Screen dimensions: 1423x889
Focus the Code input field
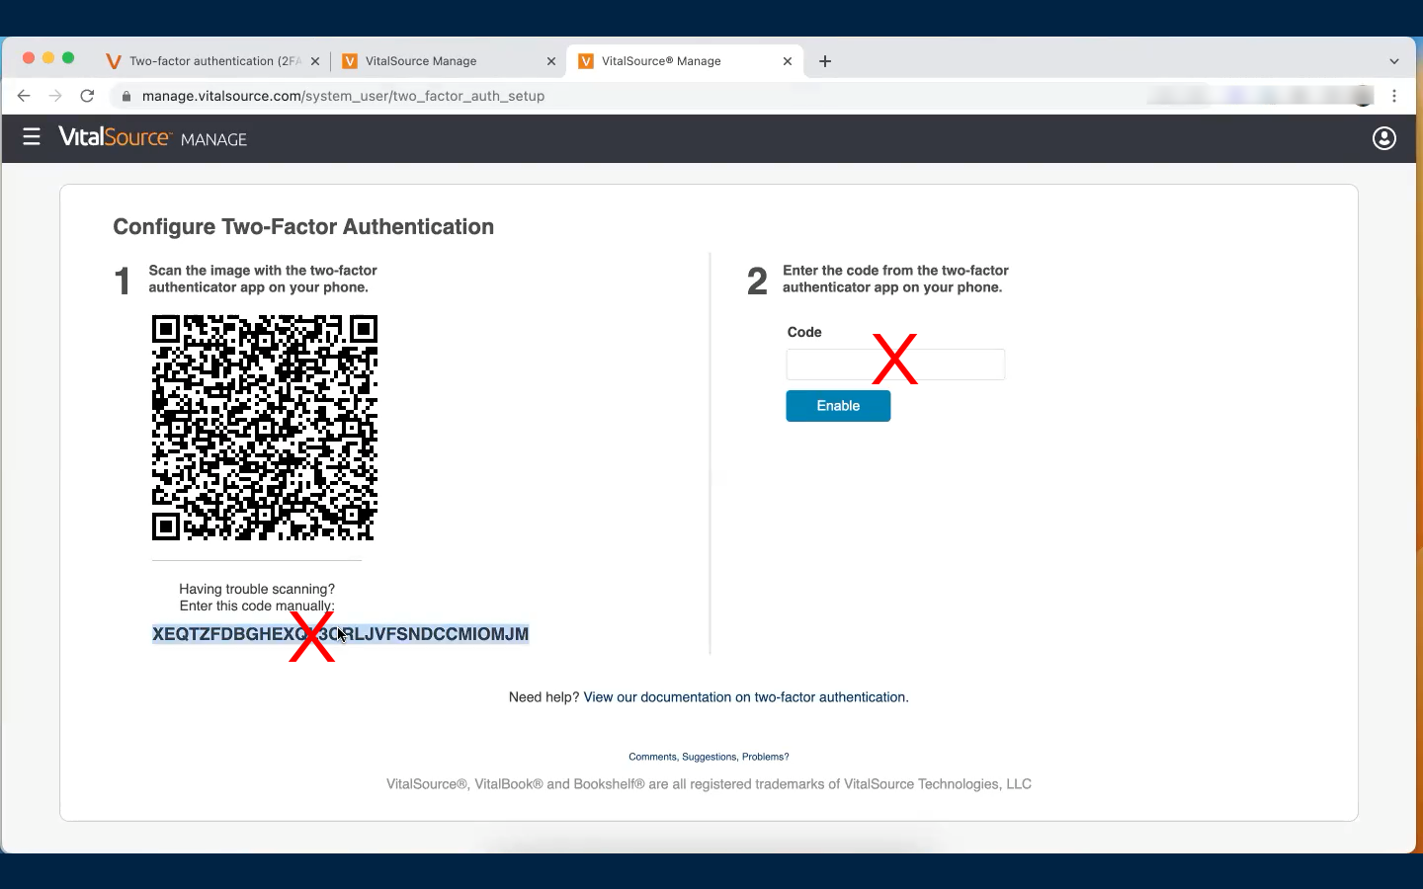click(x=895, y=364)
